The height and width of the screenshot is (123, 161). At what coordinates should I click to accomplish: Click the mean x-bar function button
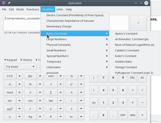(30, 92)
